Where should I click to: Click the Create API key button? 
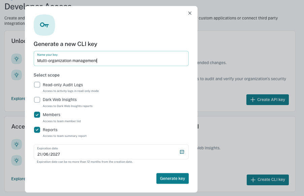268,100
